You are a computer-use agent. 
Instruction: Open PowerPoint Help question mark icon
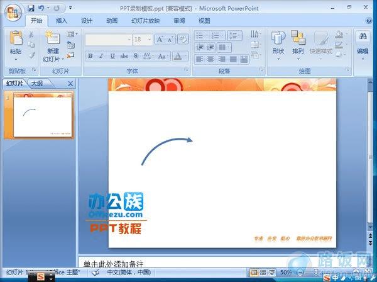[x=369, y=21]
